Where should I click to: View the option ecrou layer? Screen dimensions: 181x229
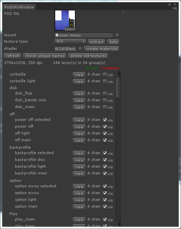[x=79, y=193]
